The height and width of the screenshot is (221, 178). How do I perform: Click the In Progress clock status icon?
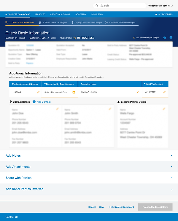(x=75, y=38)
